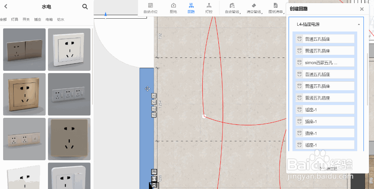Pick the brown socket-with-switch thumbnail

pos(24,49)
